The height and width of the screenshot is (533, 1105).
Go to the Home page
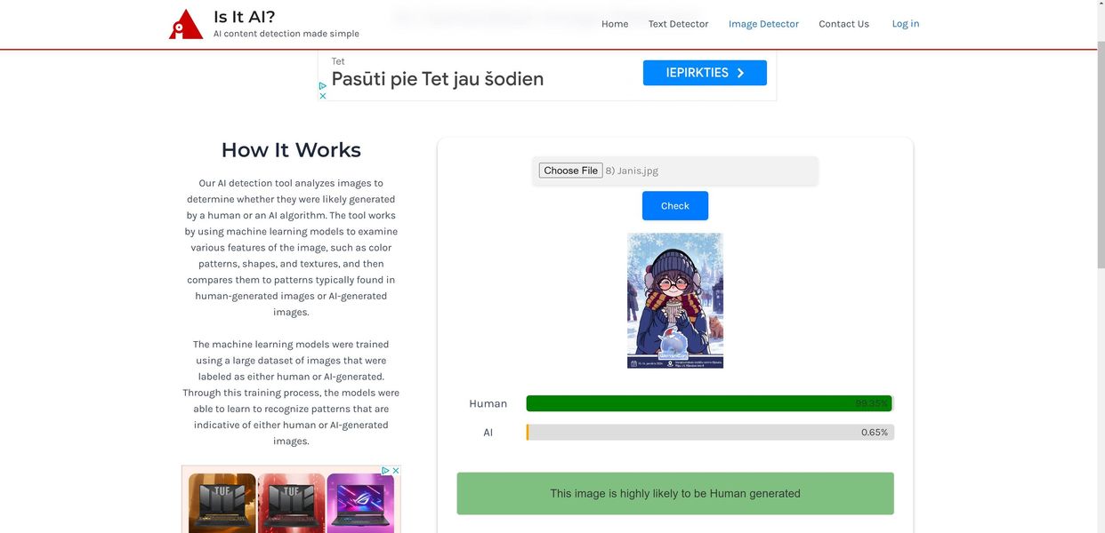click(615, 24)
